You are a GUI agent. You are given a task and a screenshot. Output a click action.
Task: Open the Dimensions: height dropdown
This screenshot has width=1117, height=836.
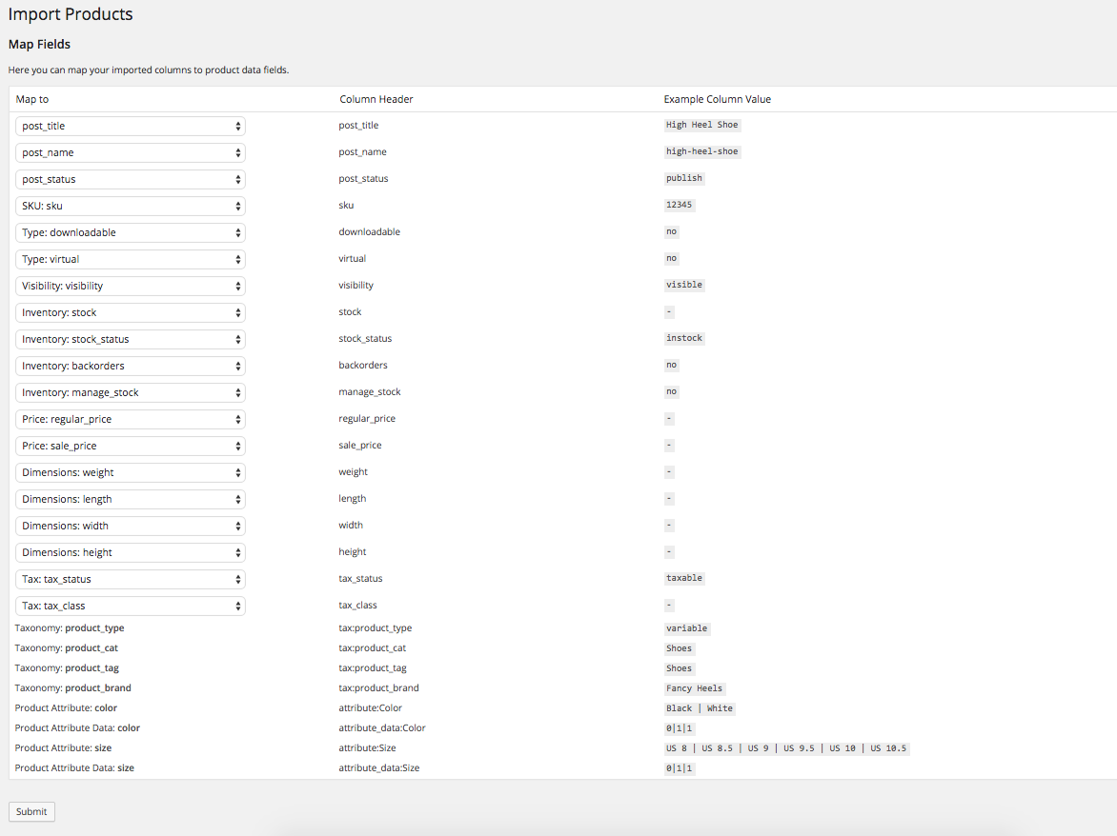(x=130, y=552)
